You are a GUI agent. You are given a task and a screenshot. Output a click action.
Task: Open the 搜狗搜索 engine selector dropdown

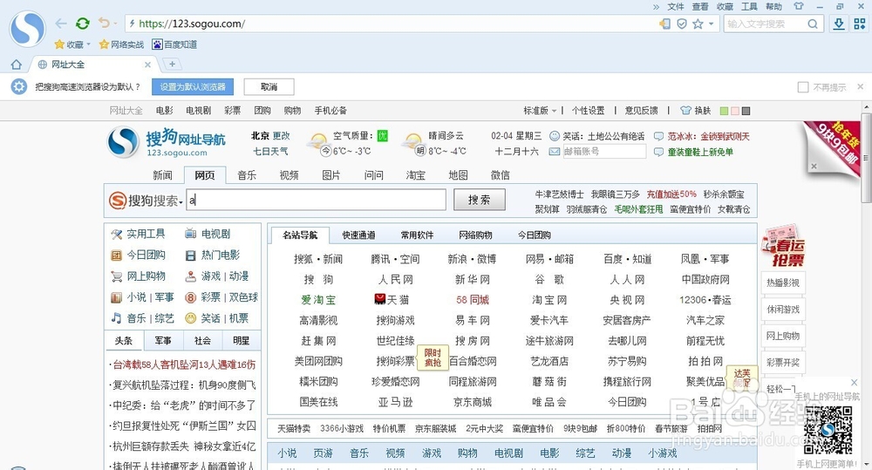(x=181, y=202)
